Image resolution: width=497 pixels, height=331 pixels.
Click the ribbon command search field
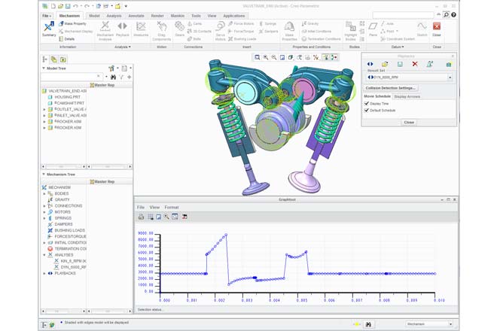pyautogui.click(x=403, y=15)
